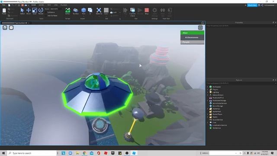
Task: Open the chat icon in viewport
Action: coord(11,28)
